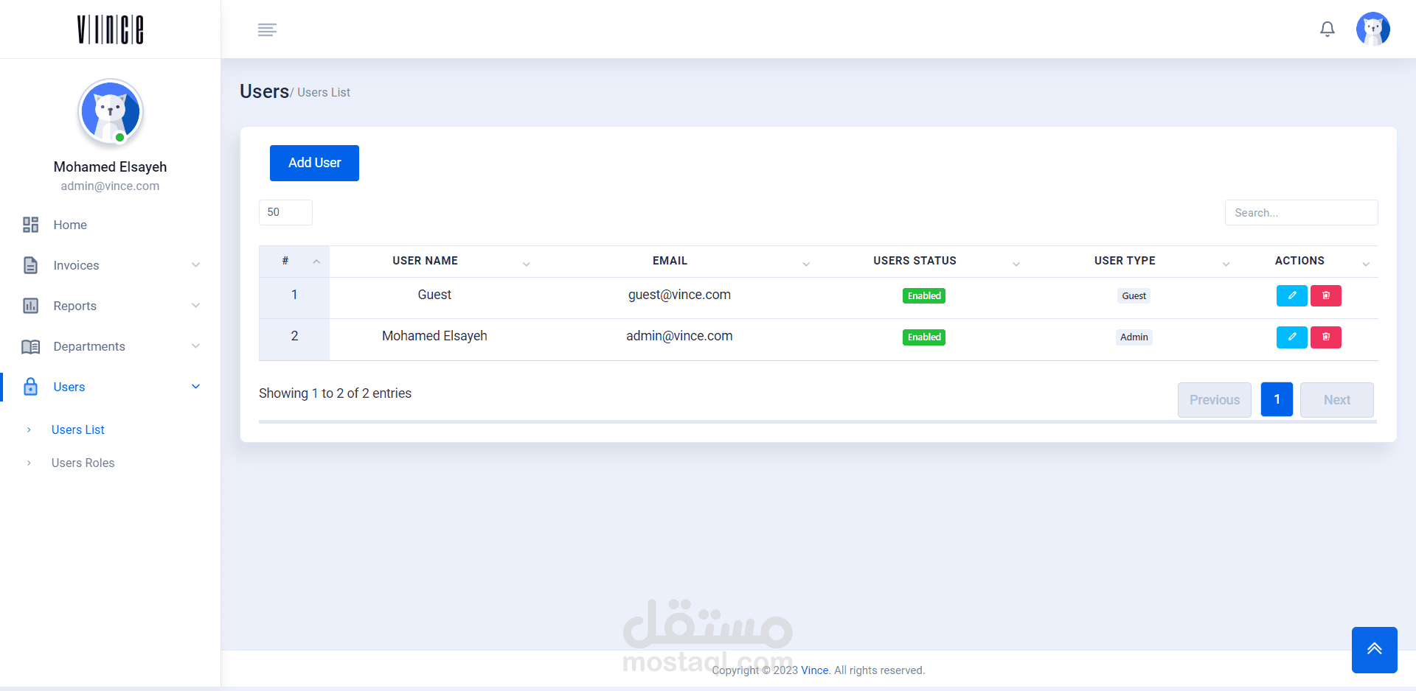Viewport: 1416px width, 691px height.
Task: Open the 50 entries-per-page selector
Action: [x=285, y=212]
